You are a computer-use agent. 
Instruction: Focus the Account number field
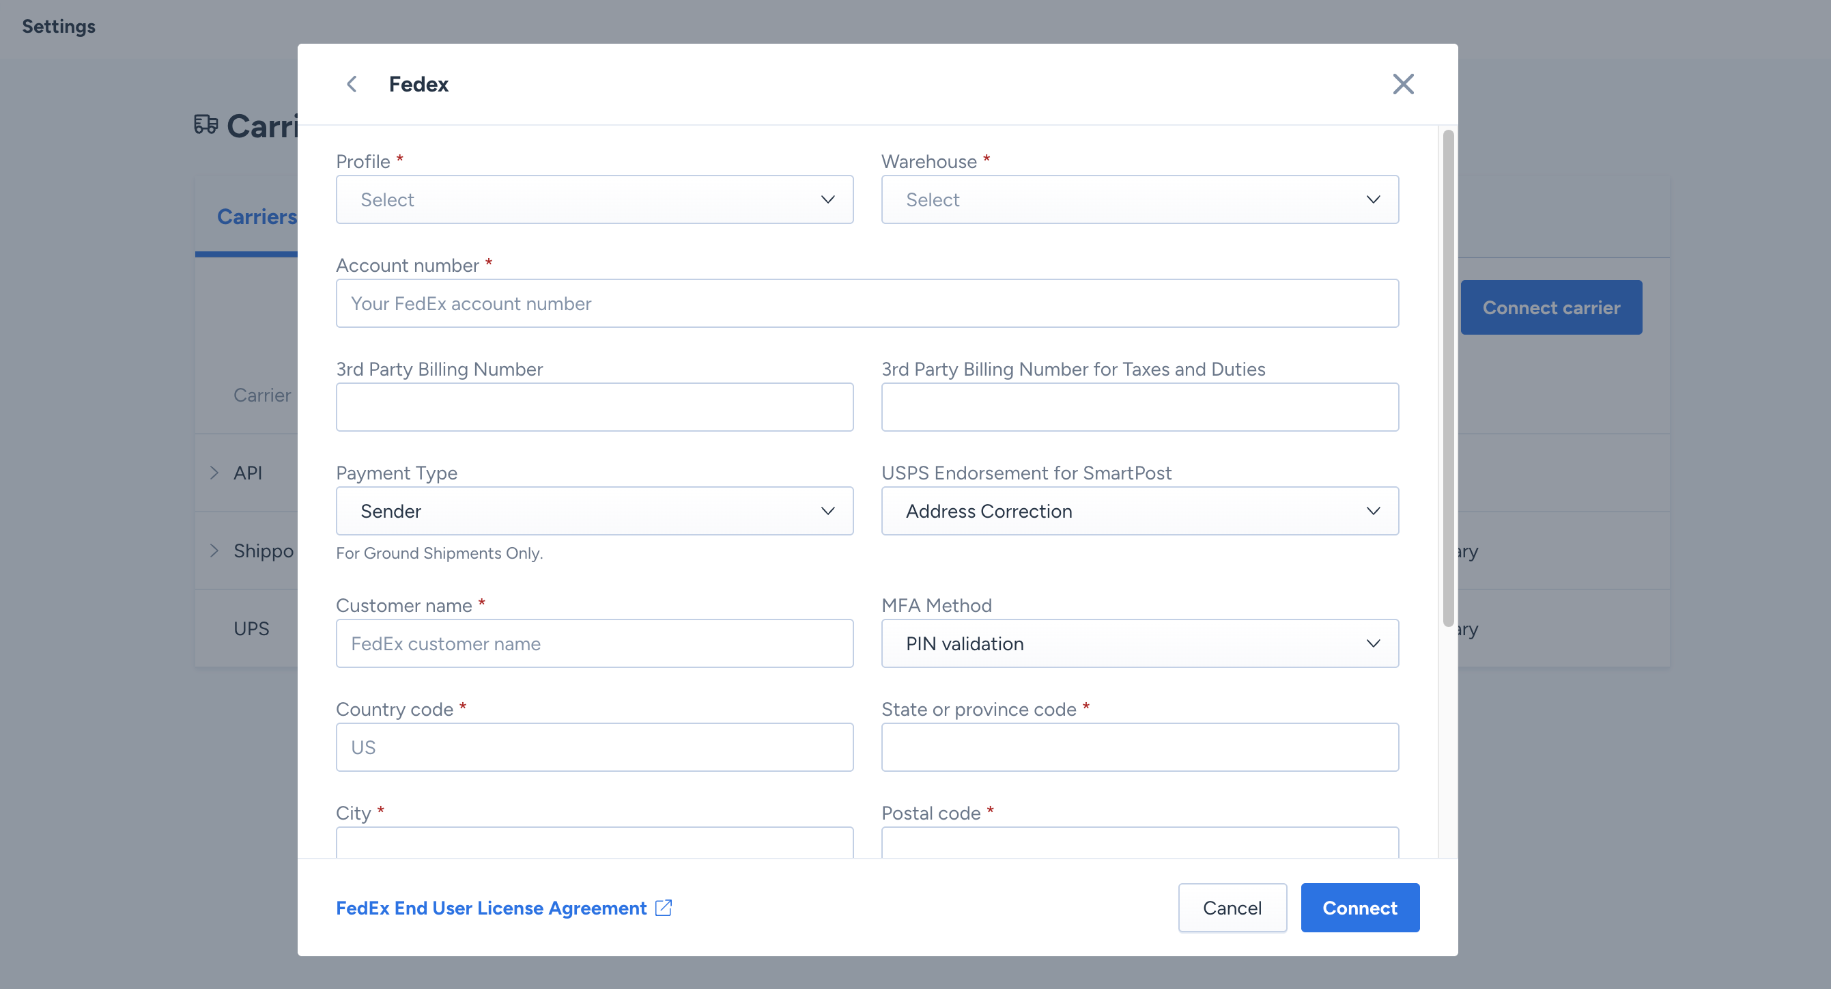867,303
